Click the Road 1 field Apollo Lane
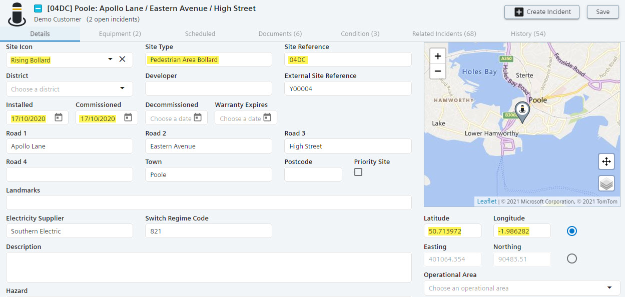This screenshot has width=625, height=297. [x=70, y=146]
